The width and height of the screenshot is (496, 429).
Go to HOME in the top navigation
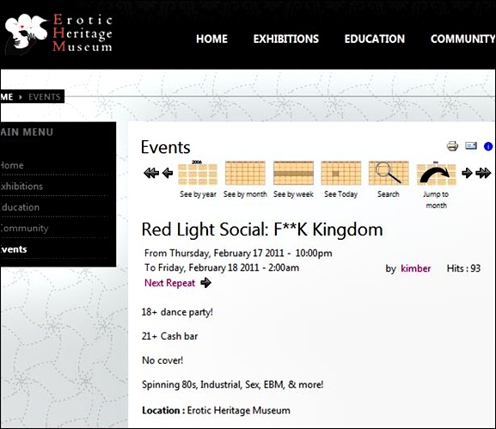[211, 39]
